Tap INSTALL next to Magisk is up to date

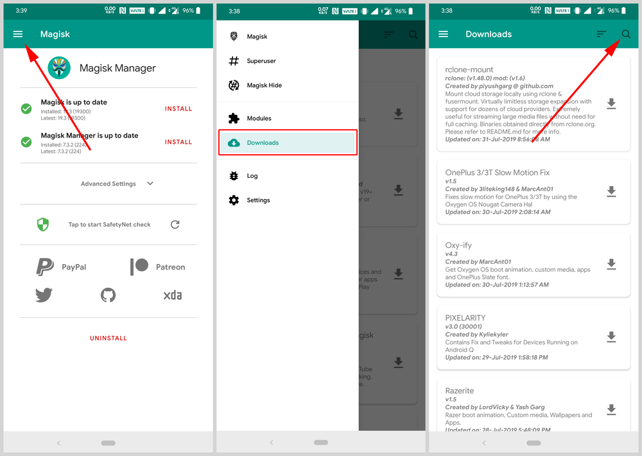(178, 109)
